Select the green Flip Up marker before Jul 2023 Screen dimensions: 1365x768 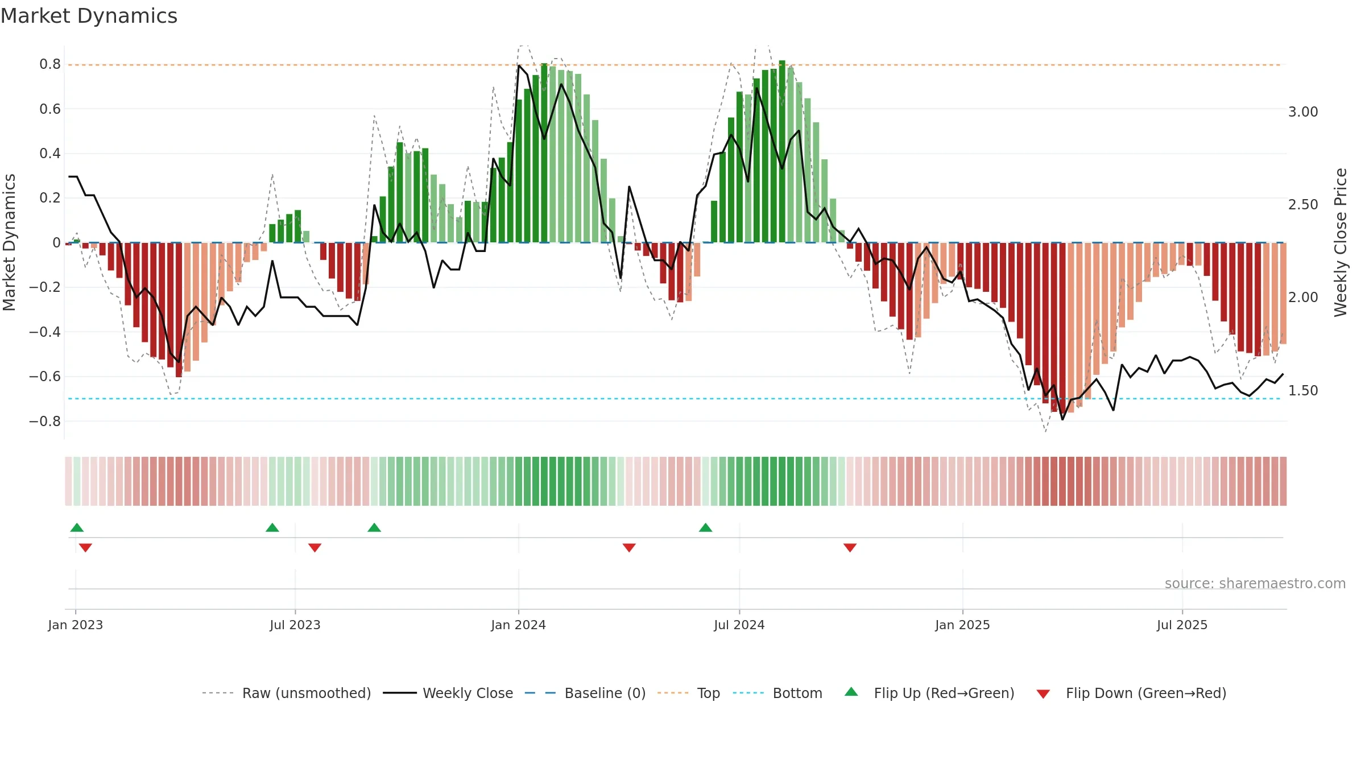point(272,527)
